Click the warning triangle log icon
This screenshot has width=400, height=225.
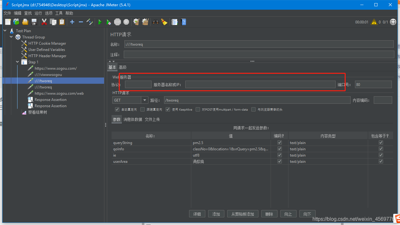(374, 22)
